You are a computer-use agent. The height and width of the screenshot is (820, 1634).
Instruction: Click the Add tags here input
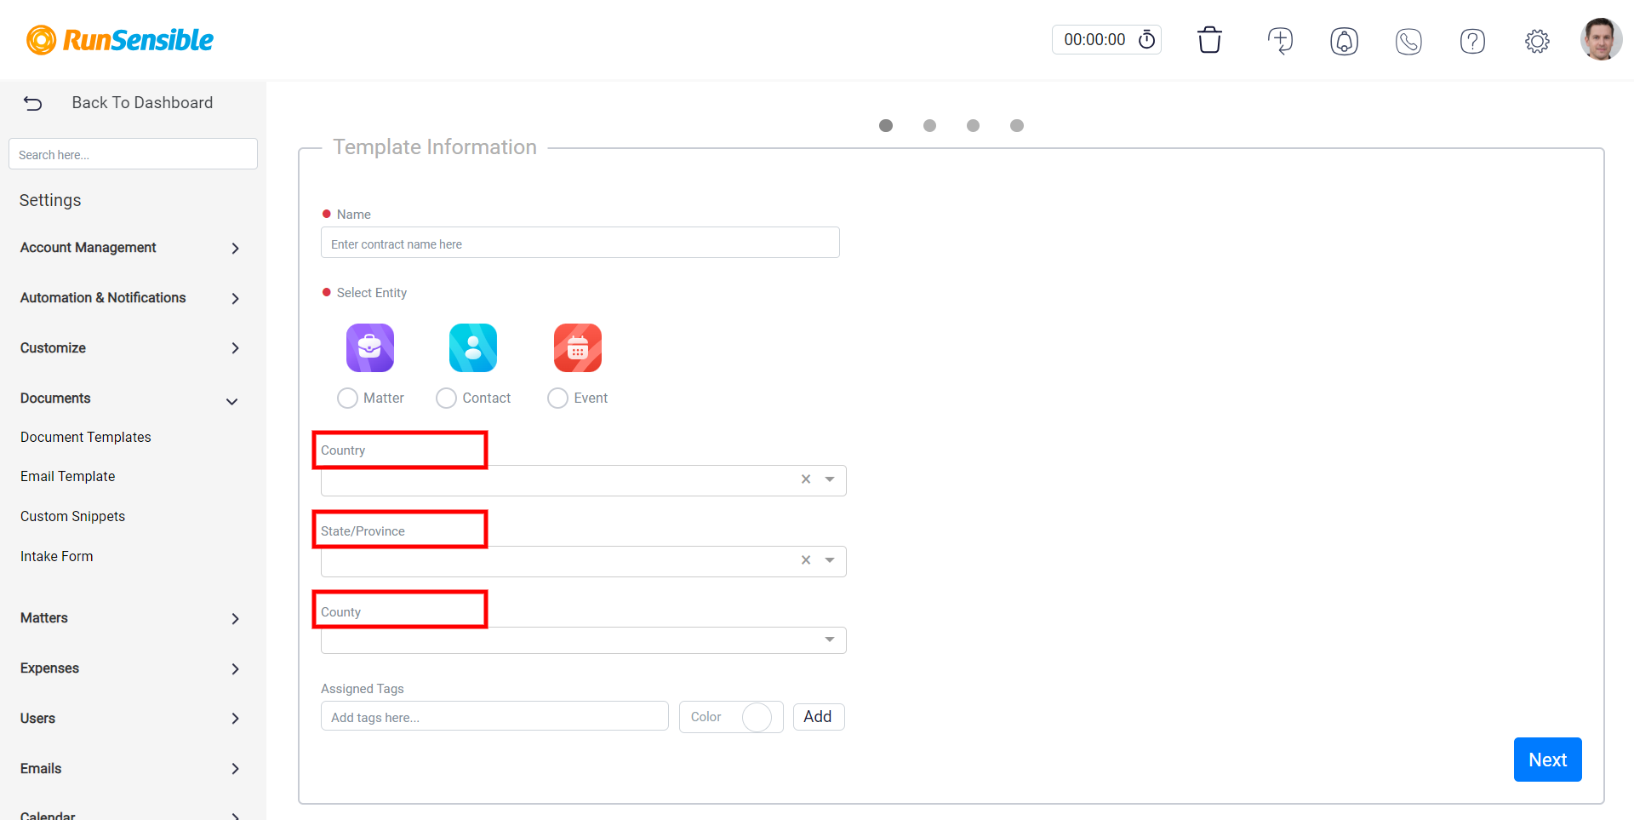point(494,717)
